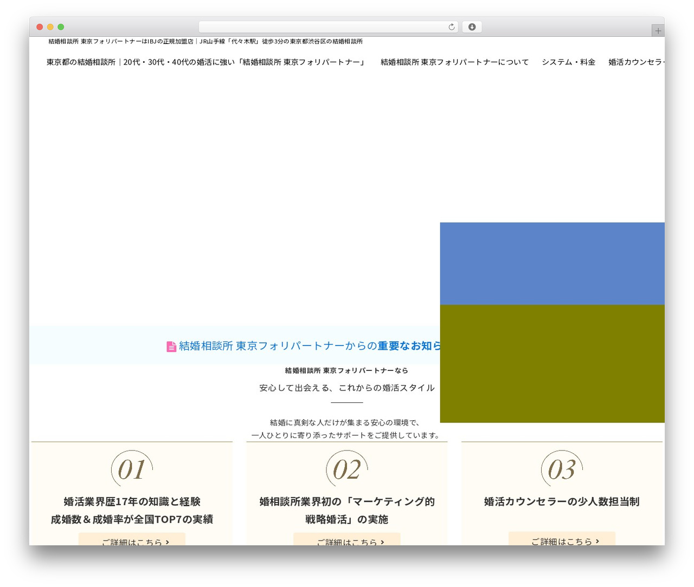This screenshot has height=587, width=694.
Task: Click text 安心して出会える、これからの婚活スタイル
Action: coord(347,388)
